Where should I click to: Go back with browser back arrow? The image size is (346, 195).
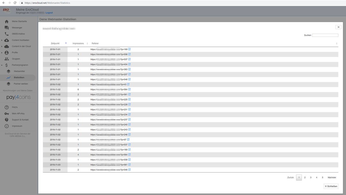[x=3, y=3]
